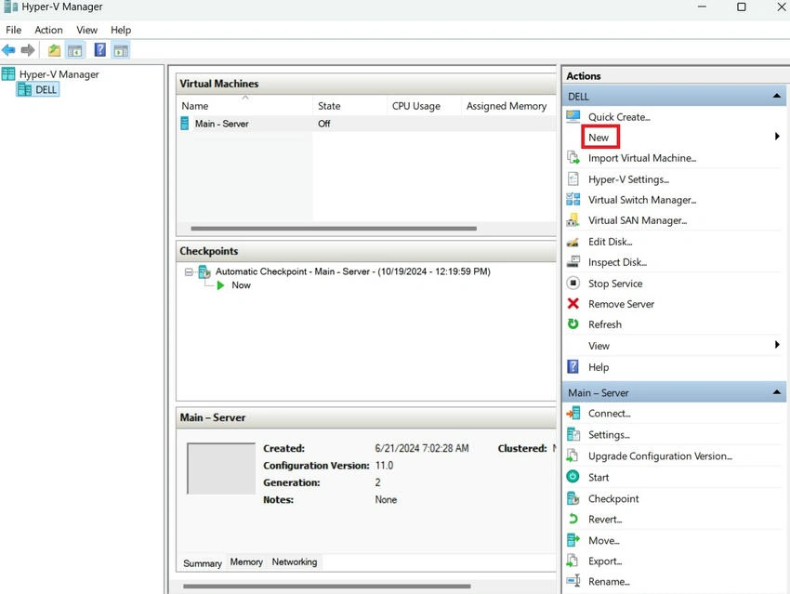
Task: Expand the View submenu arrow in Actions
Action: (x=777, y=345)
